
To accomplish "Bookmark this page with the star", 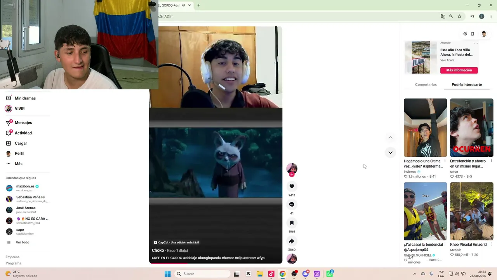I will point(459,16).
